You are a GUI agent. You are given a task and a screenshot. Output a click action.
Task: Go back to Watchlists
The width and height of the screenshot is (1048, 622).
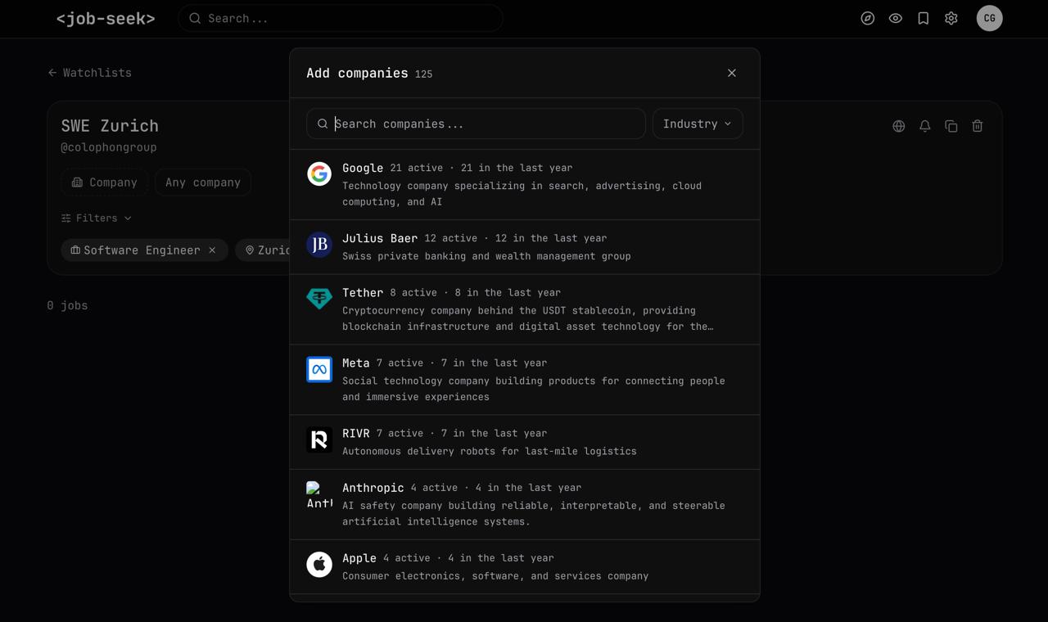tap(89, 73)
